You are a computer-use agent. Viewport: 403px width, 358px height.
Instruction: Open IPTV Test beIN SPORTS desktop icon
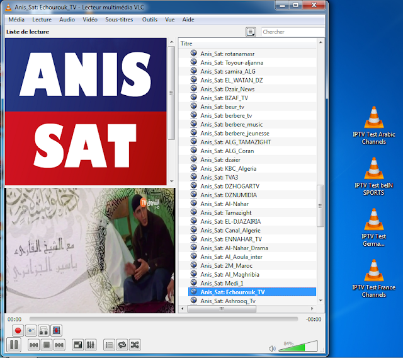point(373,176)
